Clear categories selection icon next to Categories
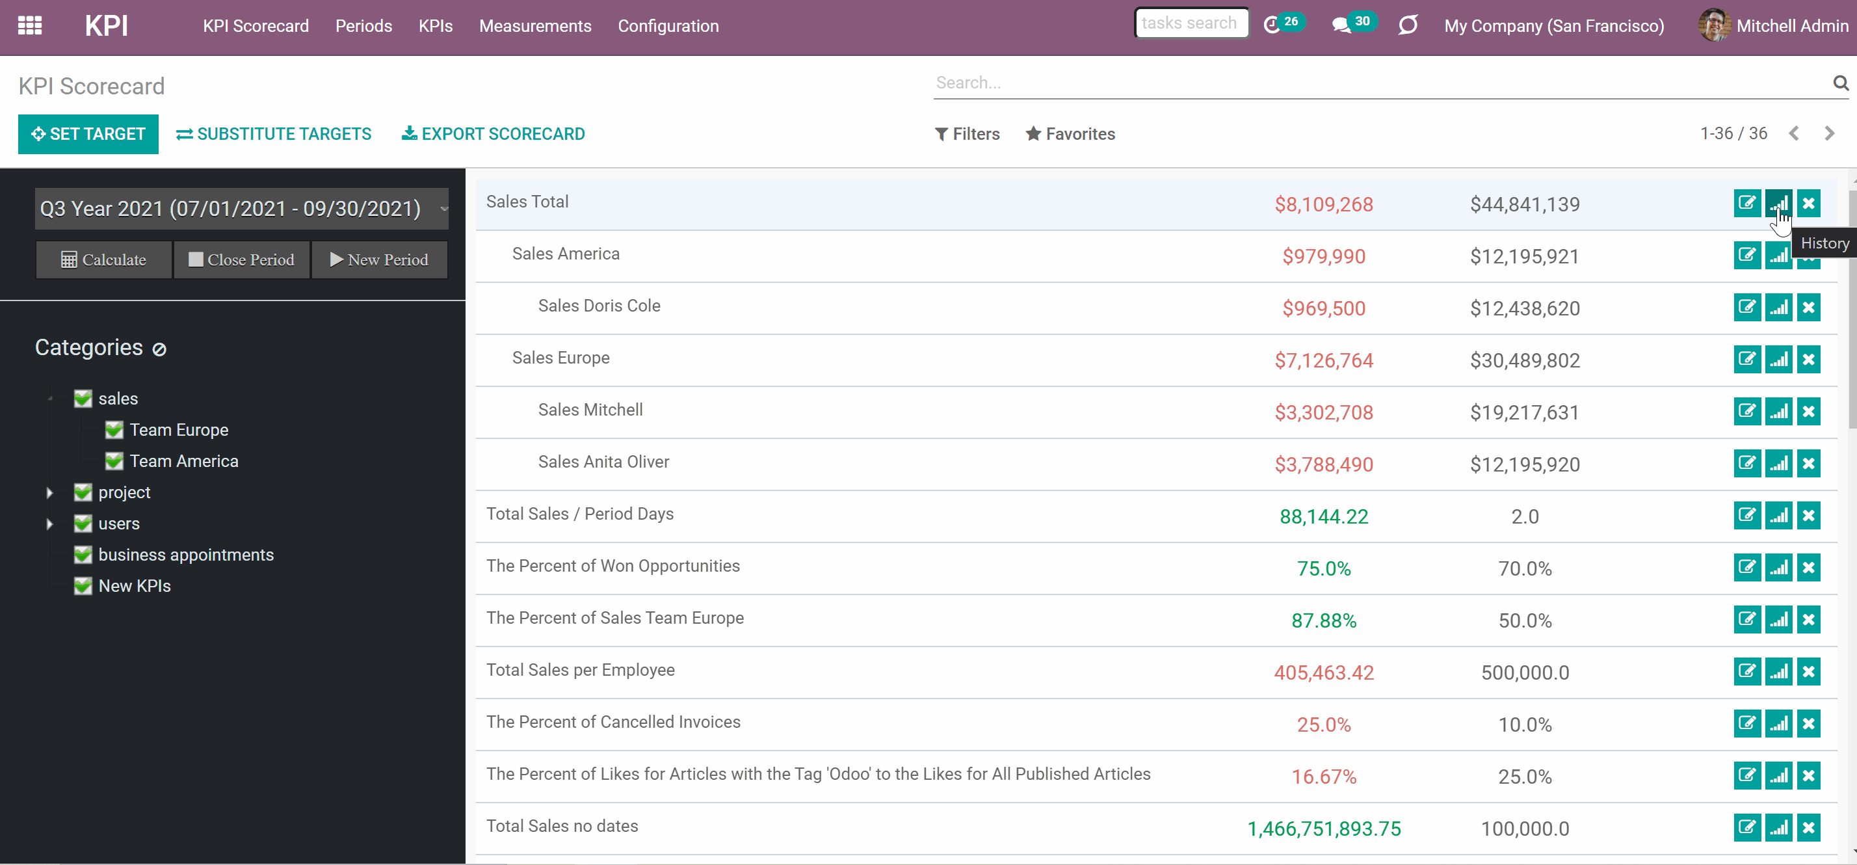Viewport: 1857px width, 865px height. (159, 350)
